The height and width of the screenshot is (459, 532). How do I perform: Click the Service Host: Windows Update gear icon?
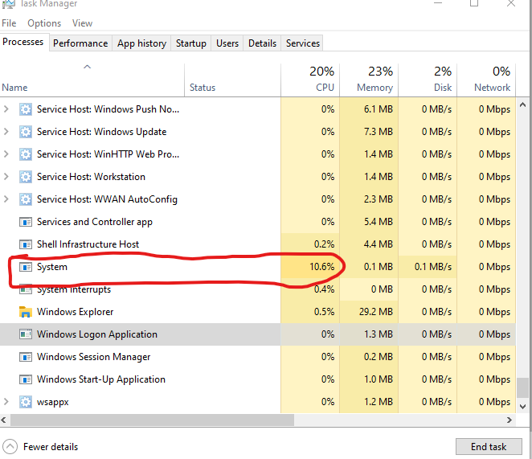coord(26,132)
